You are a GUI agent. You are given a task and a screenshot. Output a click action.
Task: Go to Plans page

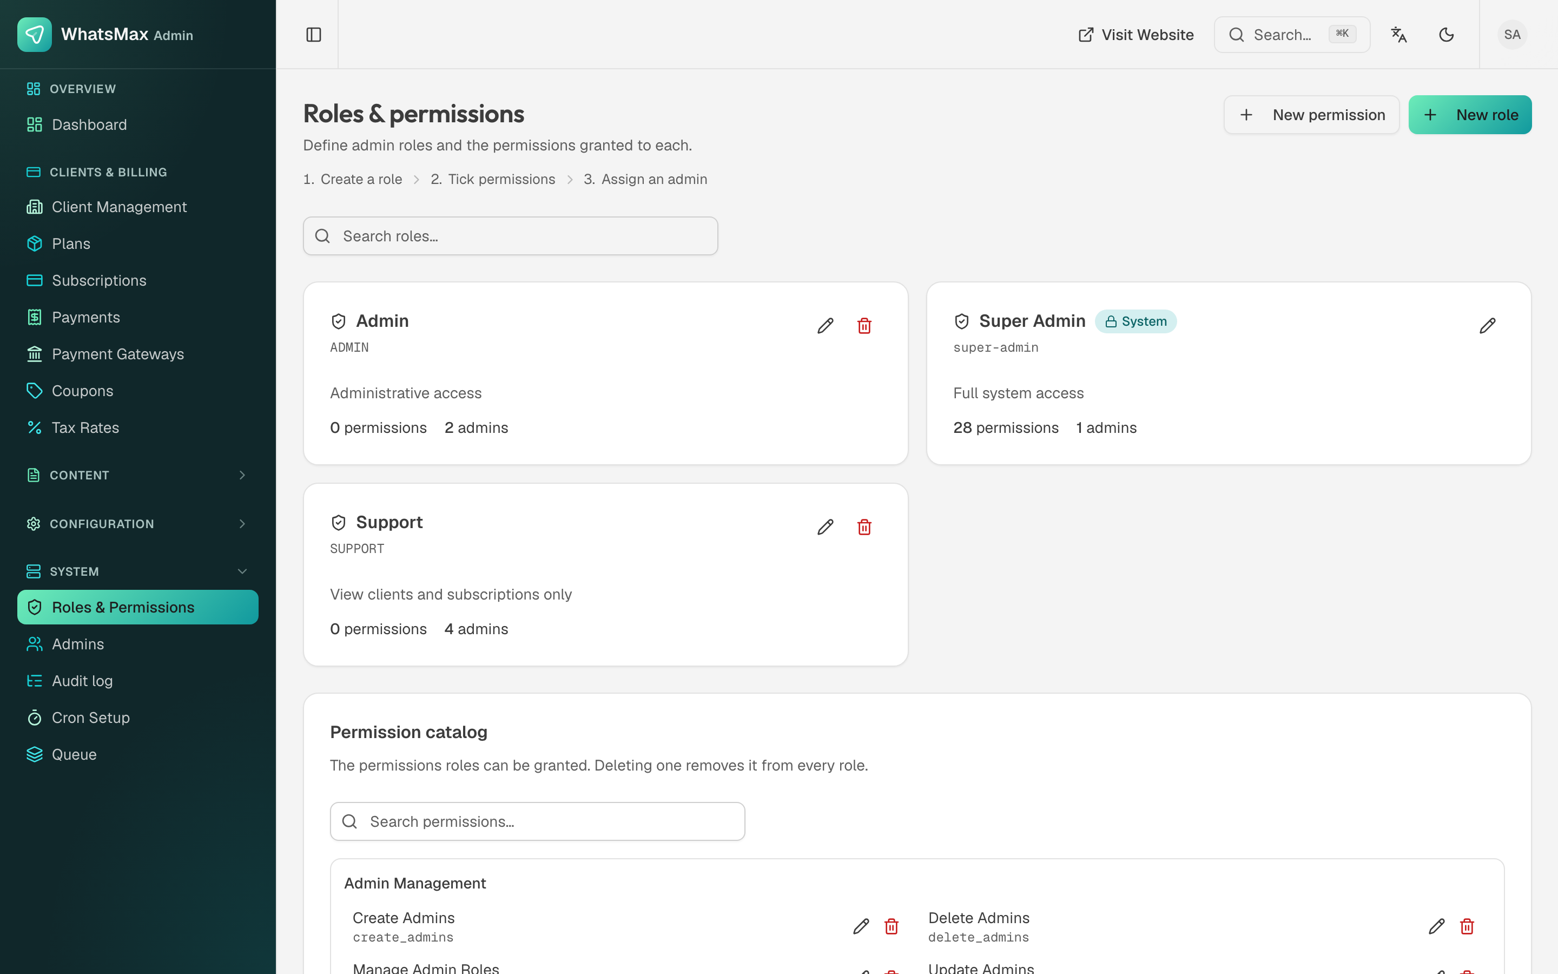pyautogui.click(x=138, y=243)
